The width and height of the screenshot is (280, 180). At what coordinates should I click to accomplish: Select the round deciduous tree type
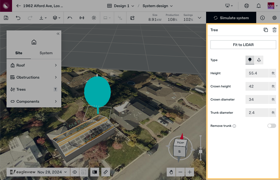pyautogui.click(x=250, y=60)
